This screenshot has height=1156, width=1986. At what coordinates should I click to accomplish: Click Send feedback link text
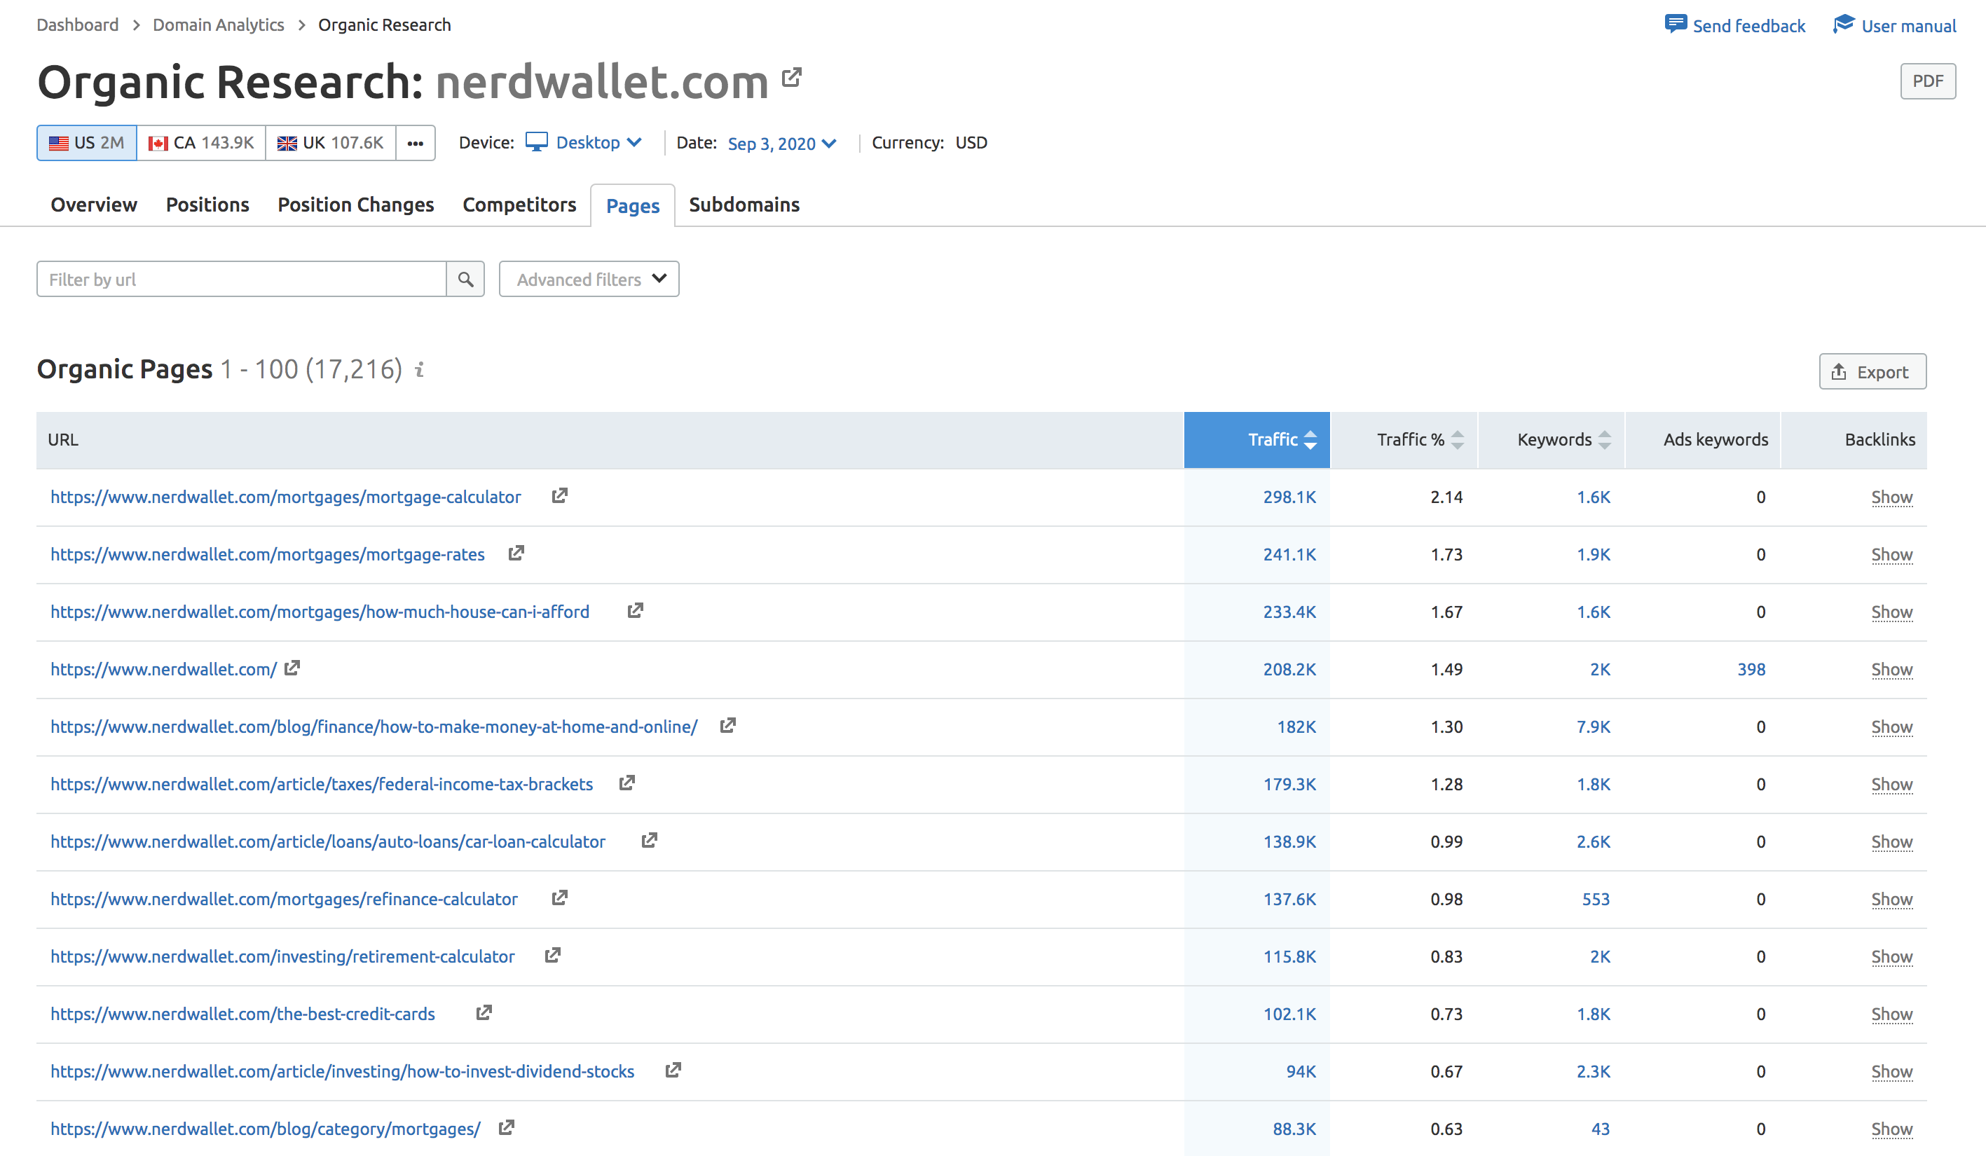(x=1748, y=26)
